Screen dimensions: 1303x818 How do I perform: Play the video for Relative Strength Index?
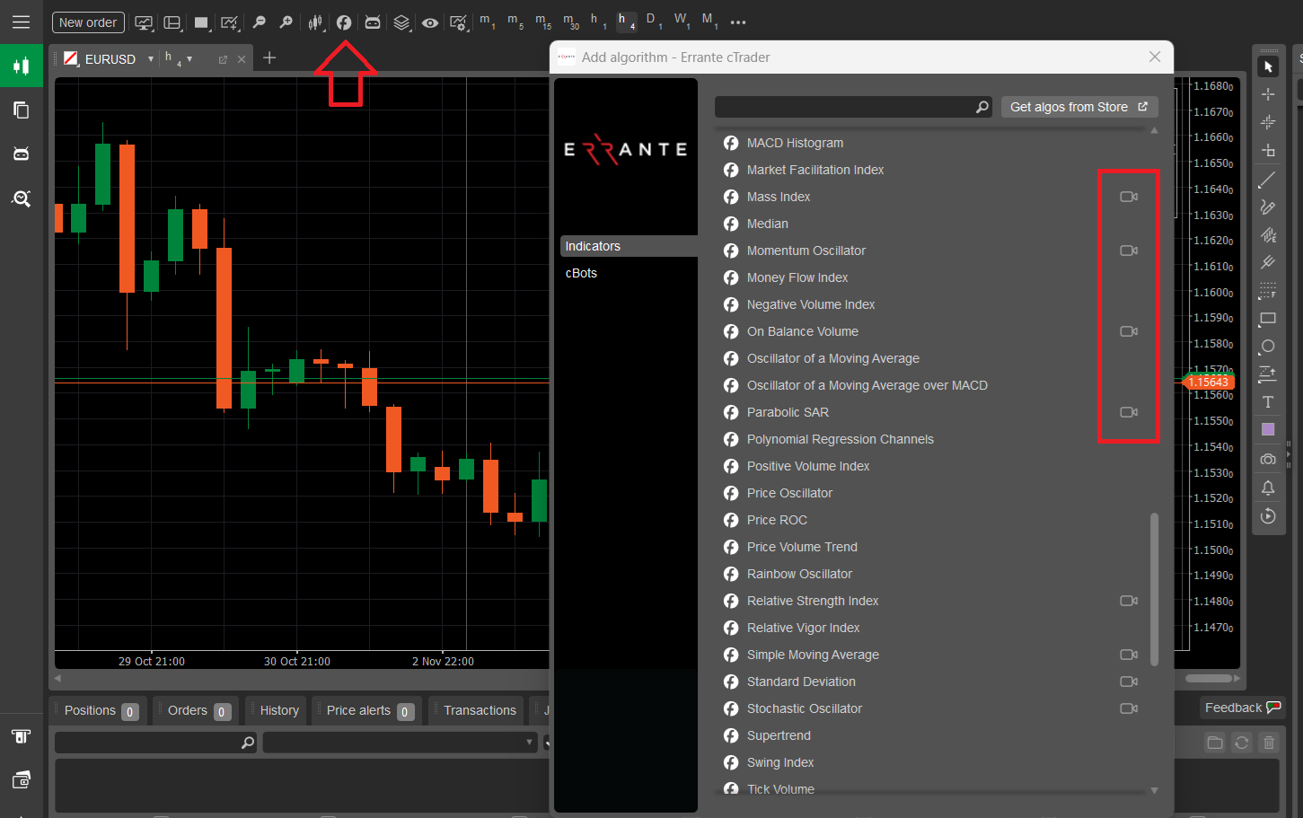tap(1129, 601)
